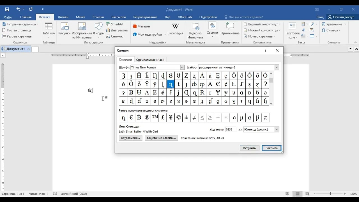This screenshot has width=359, height=202.
Task: Insert a SmartArt graphic
Action: tap(115, 24)
